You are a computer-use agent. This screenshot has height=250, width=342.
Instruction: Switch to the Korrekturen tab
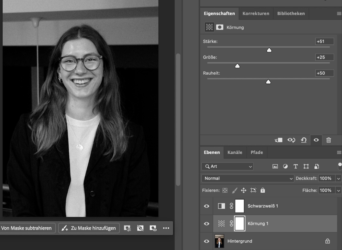click(256, 13)
